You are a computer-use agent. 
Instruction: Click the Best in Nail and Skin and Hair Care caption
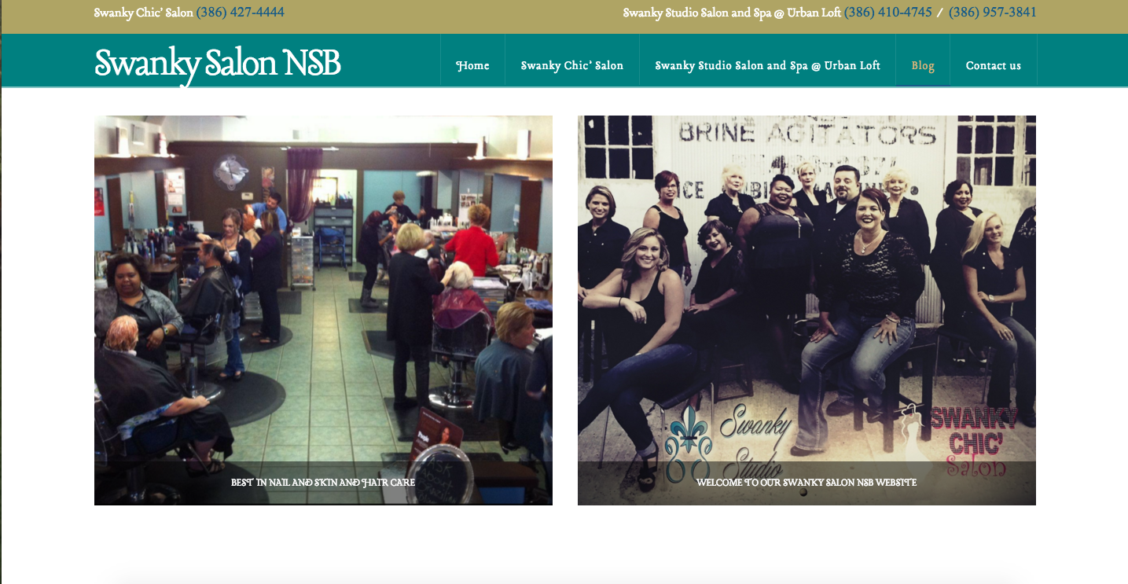pyautogui.click(x=323, y=483)
